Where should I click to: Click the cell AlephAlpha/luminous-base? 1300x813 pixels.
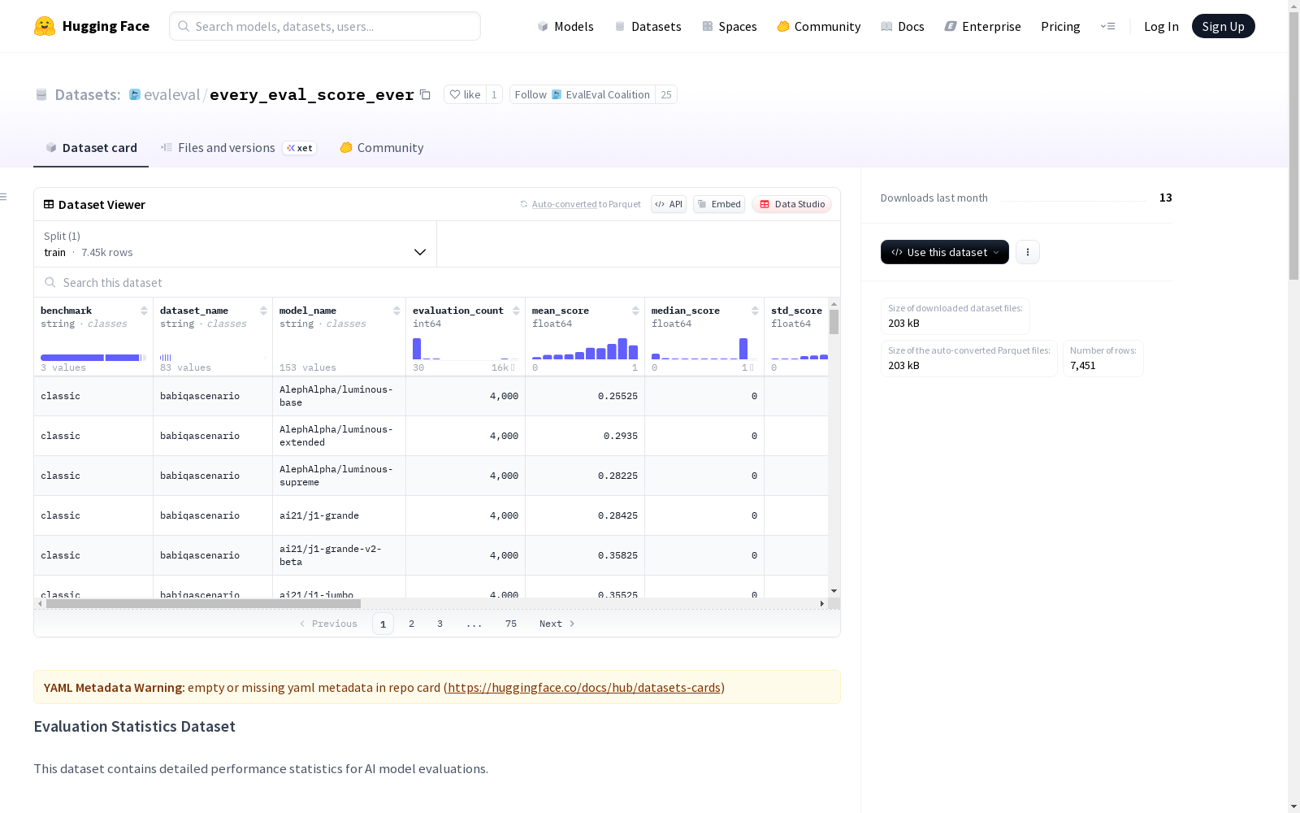(339, 396)
